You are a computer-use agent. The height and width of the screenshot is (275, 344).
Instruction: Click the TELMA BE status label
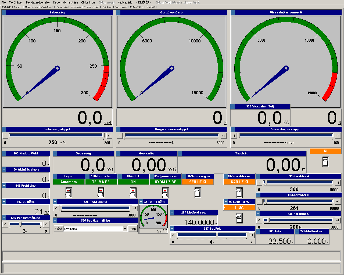101,182
